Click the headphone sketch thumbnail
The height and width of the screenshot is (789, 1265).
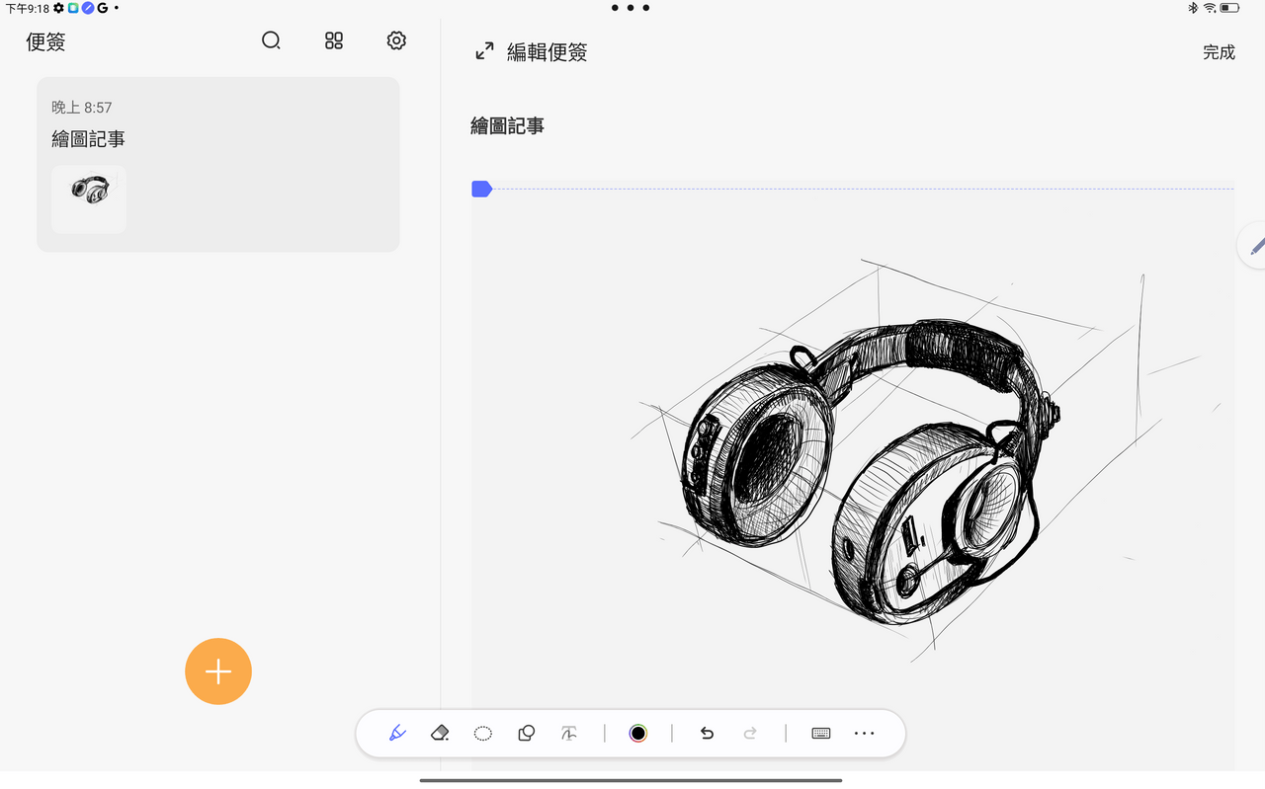click(x=89, y=198)
